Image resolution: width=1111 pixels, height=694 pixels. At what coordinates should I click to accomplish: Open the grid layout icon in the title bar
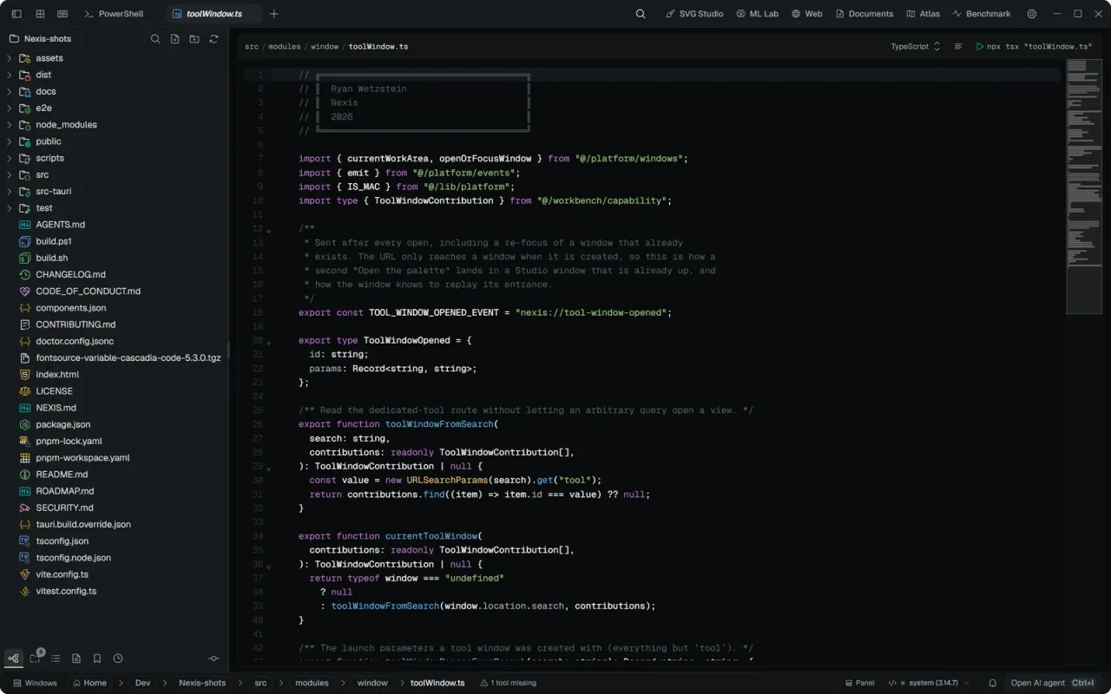[x=40, y=14]
